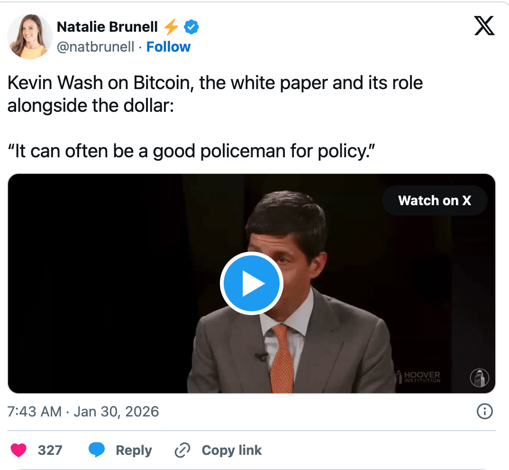Screen dimensions: 509x470
Task: Click the Reply text label
Action: (x=134, y=450)
